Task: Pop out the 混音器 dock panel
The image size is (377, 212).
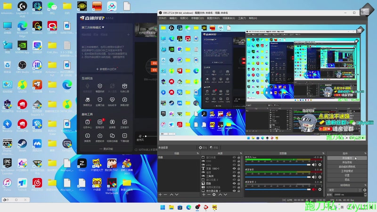Action: coord(323,153)
